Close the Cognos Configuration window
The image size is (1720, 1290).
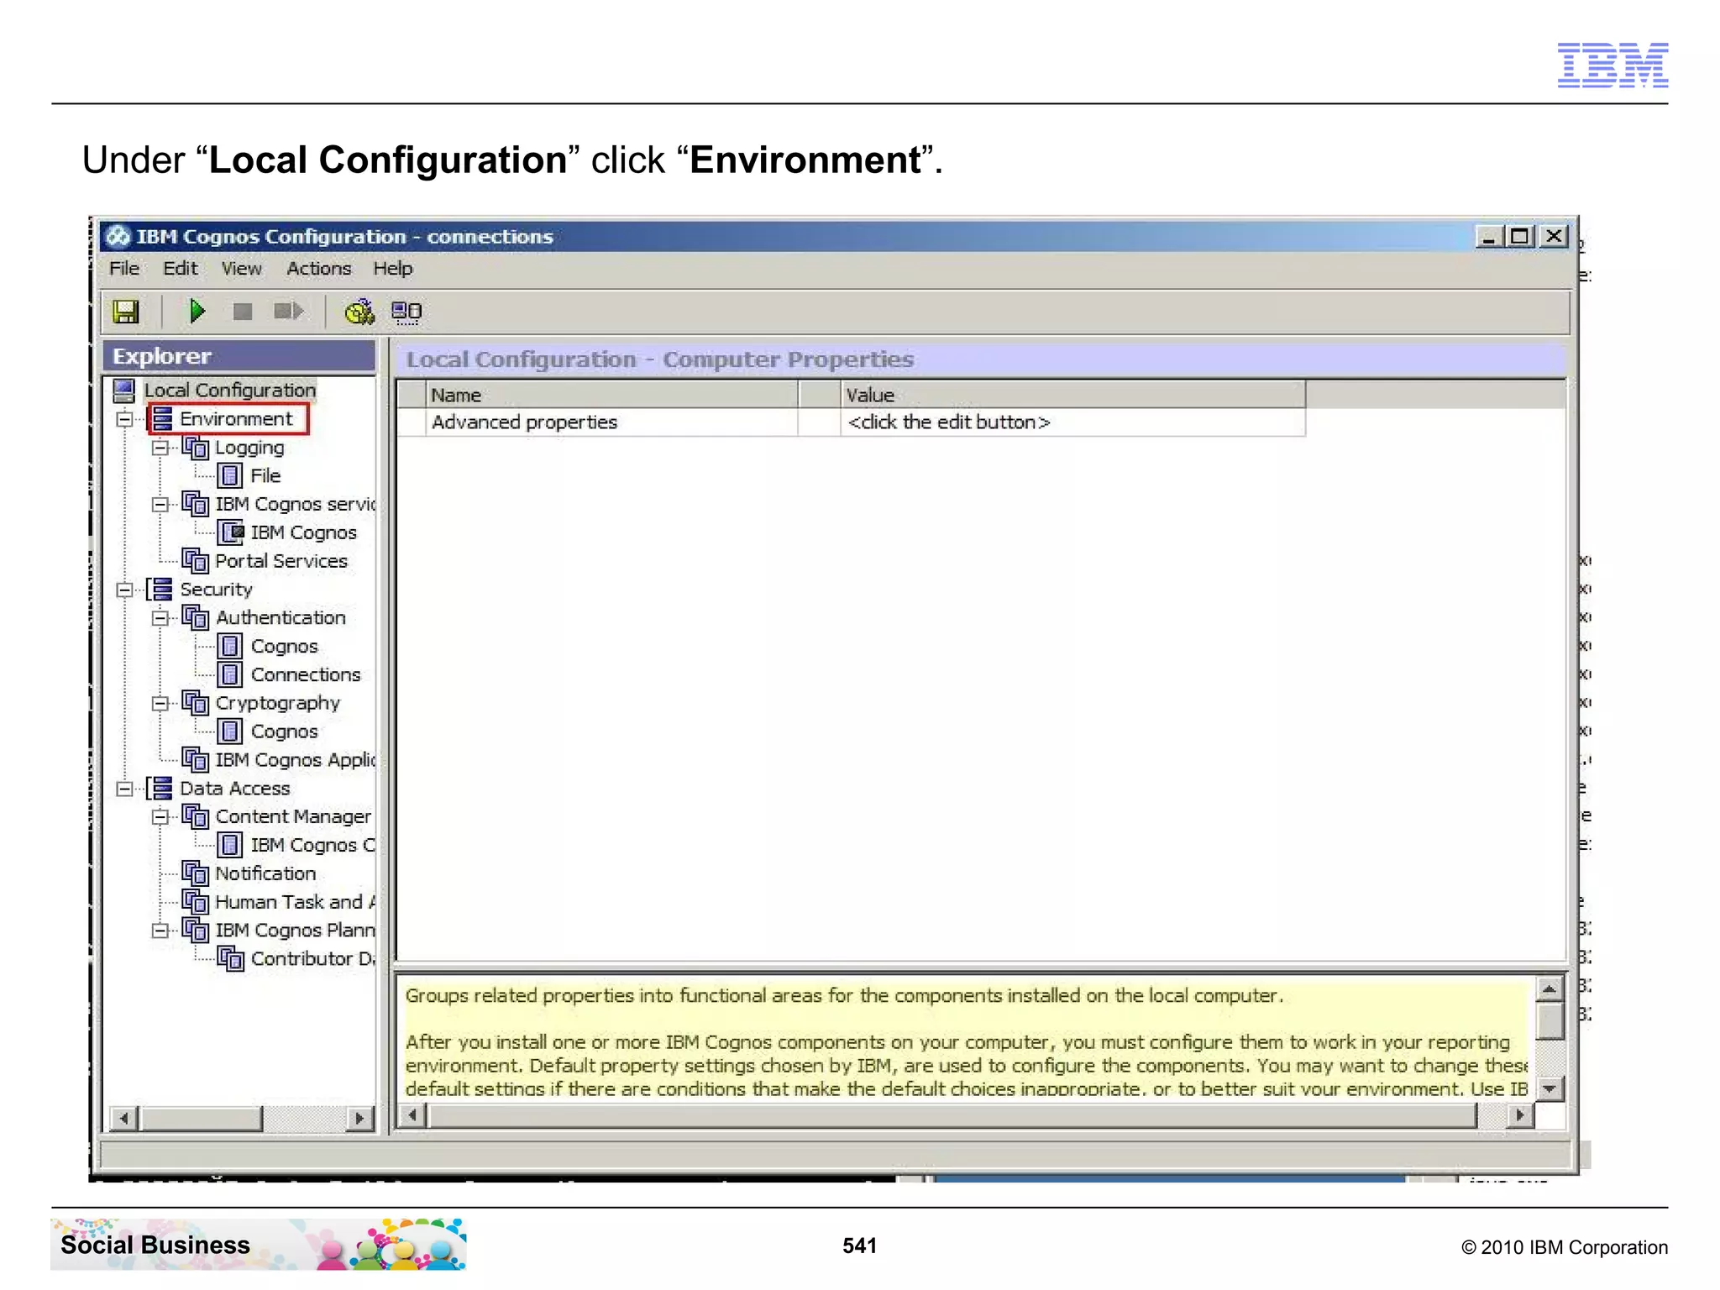pos(1555,237)
